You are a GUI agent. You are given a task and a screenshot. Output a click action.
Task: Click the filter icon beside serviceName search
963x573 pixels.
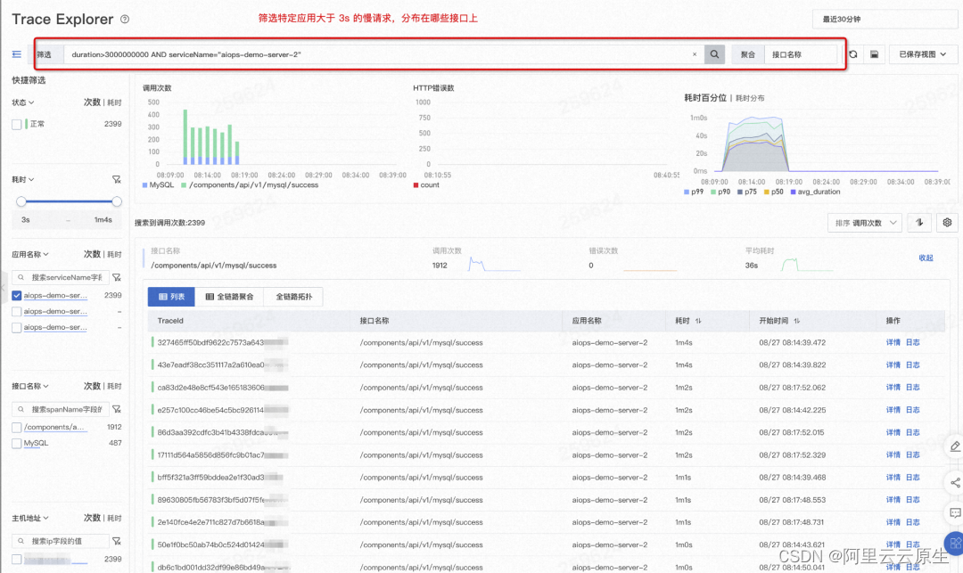click(117, 277)
